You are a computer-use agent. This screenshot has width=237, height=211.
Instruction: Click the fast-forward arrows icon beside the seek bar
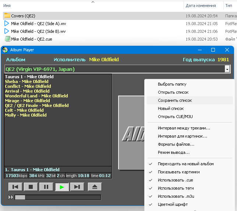(11, 197)
